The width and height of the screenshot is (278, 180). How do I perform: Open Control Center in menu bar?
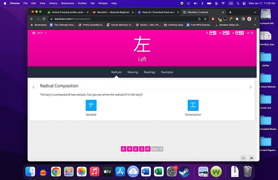244,3
